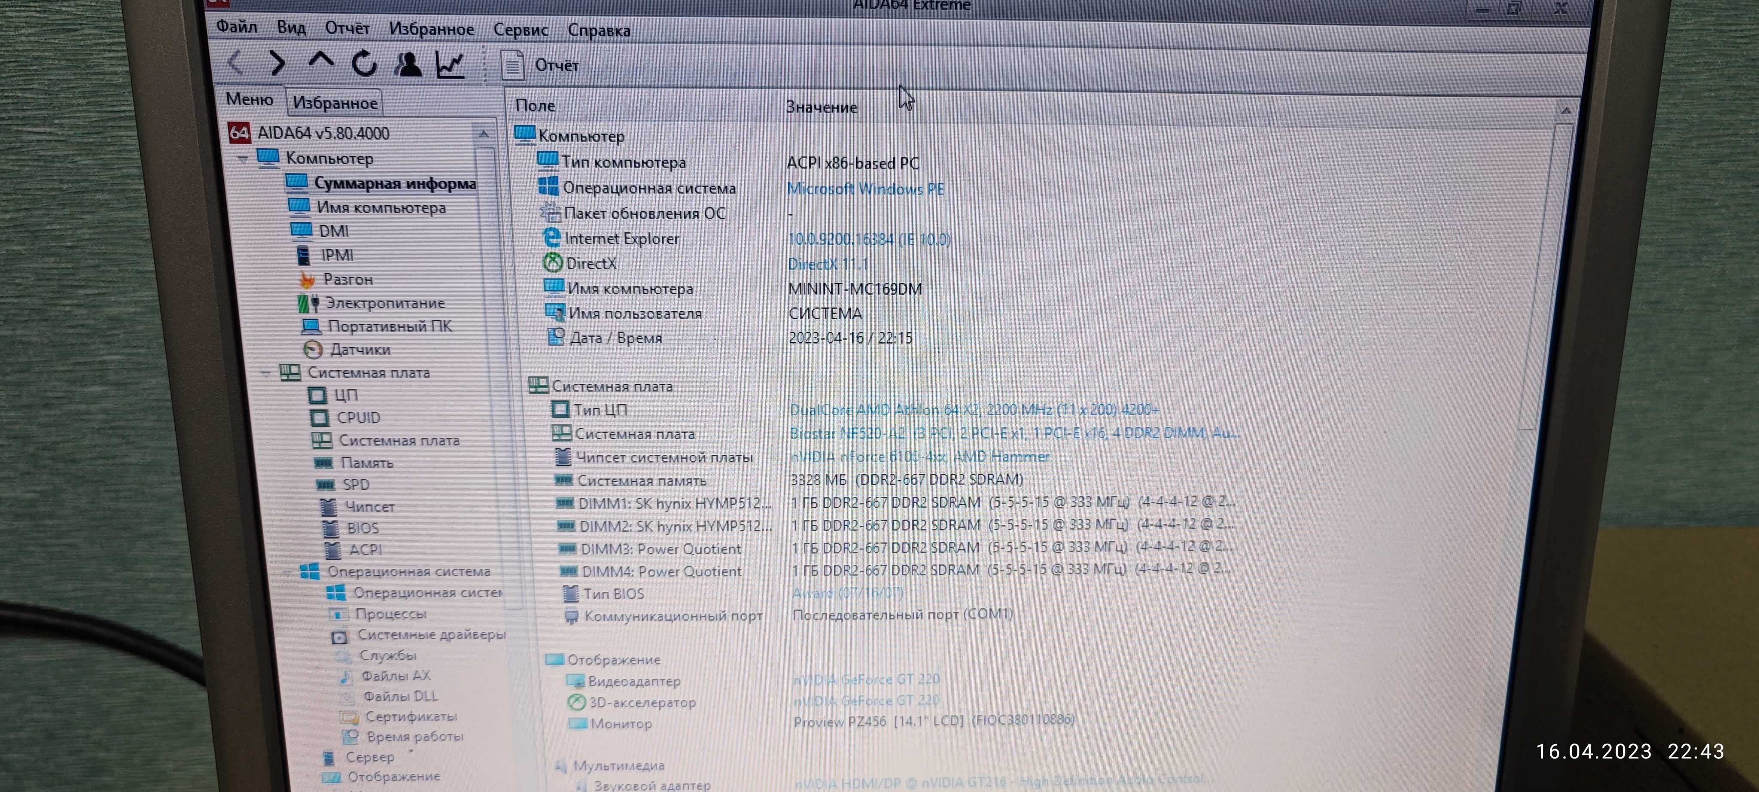Open Службы tree item

tap(375, 655)
